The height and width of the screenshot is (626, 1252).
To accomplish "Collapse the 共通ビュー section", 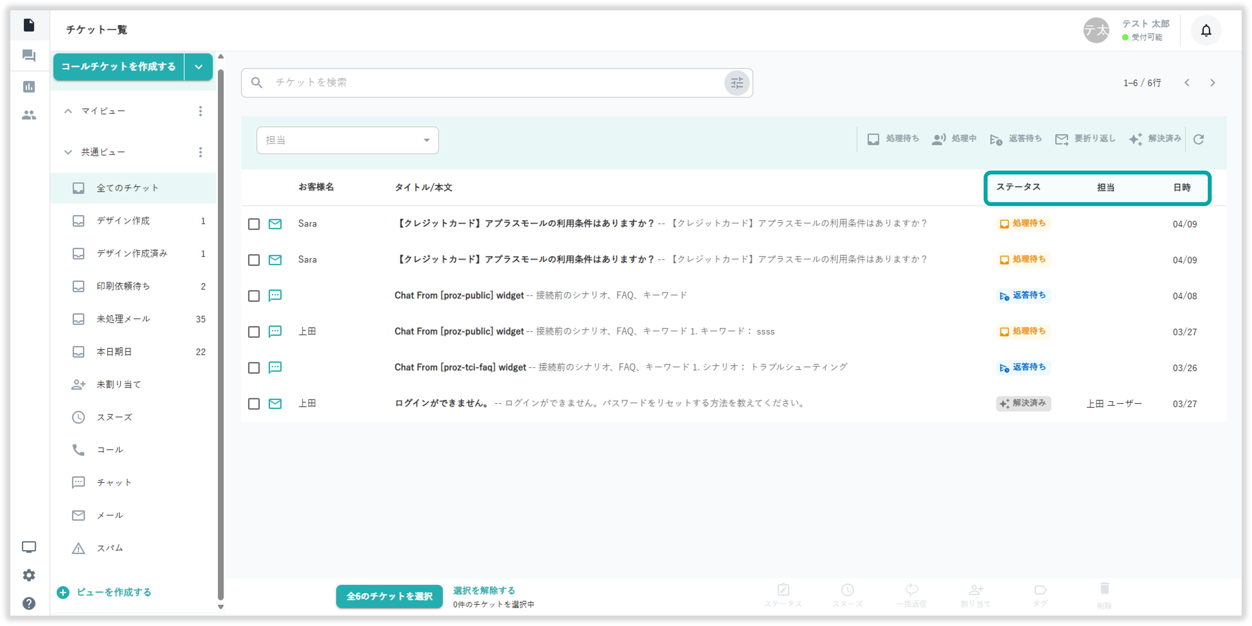I will [68, 152].
